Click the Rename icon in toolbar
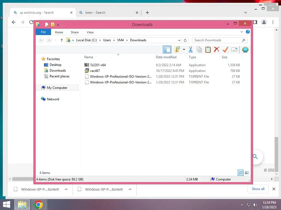 click(234, 49)
